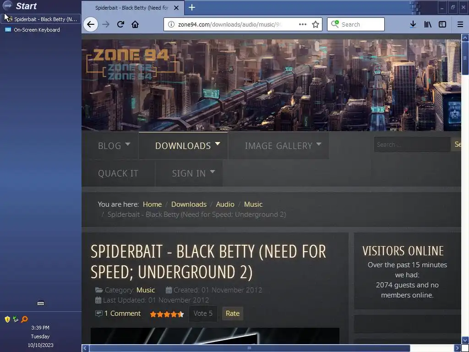Open the Music category link under title
The image size is (469, 352).
(146, 290)
